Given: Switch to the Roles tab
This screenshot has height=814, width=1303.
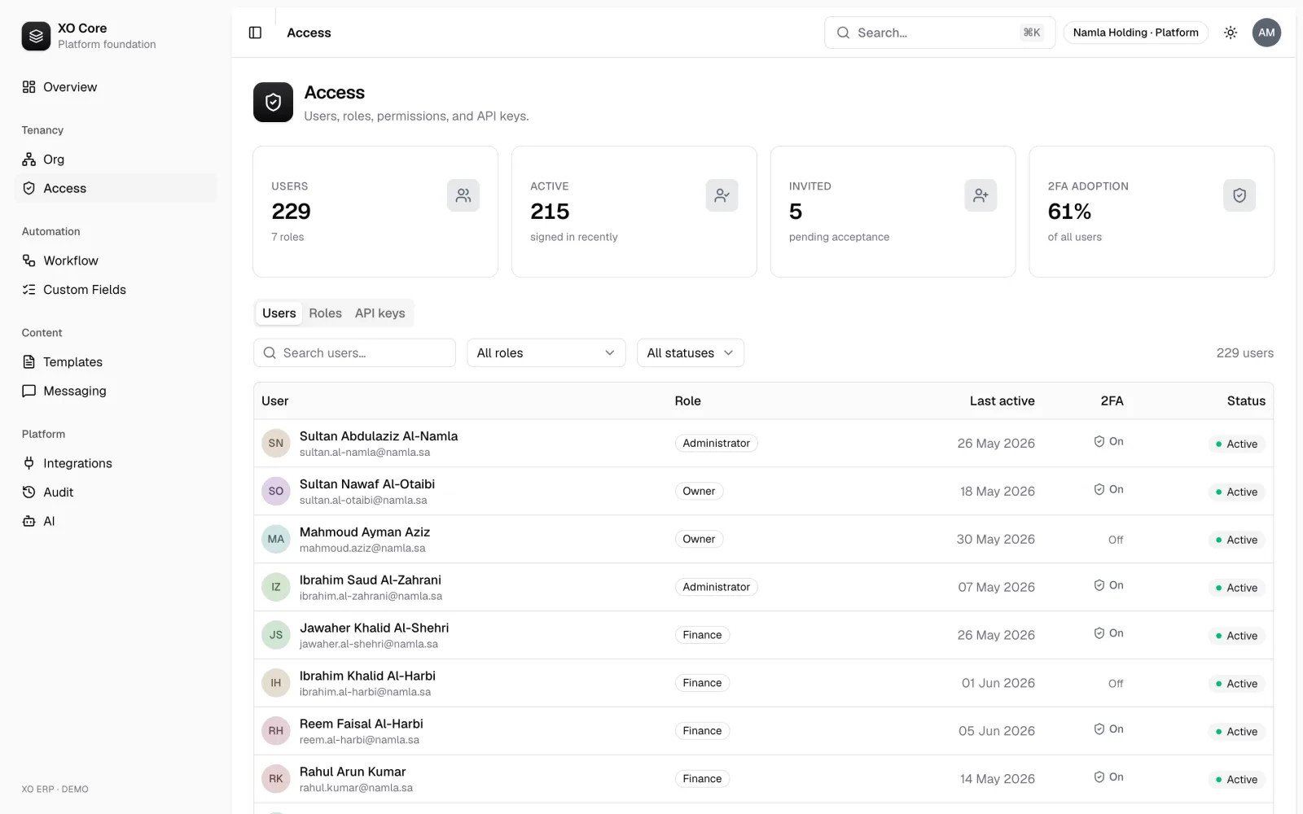Looking at the screenshot, I should point(325,313).
